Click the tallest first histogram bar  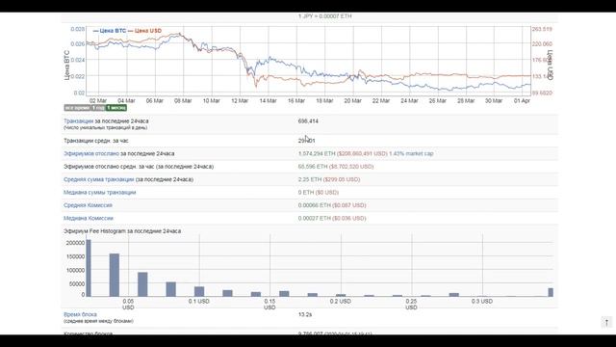click(89, 268)
